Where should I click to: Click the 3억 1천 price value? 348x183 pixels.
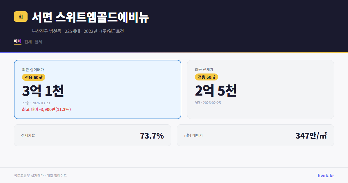[x=43, y=91]
